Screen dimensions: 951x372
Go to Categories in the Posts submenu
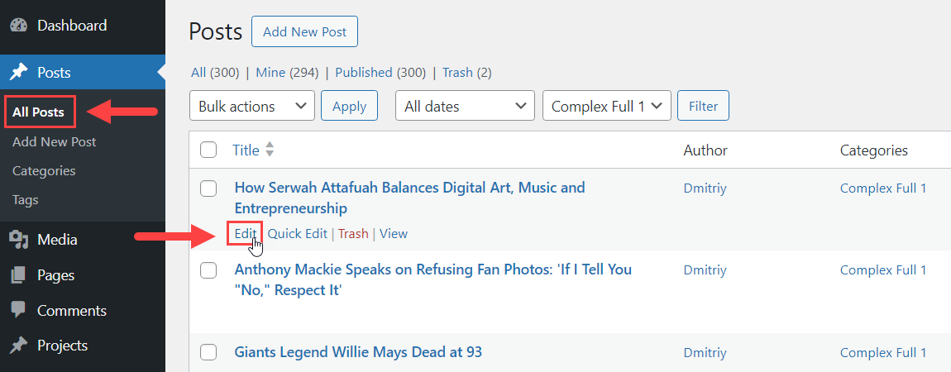(44, 171)
